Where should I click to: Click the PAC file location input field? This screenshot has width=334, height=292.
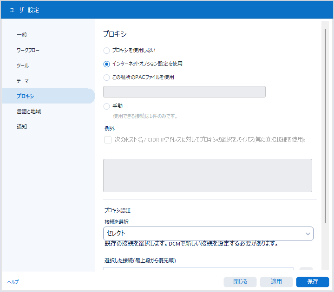point(184,92)
